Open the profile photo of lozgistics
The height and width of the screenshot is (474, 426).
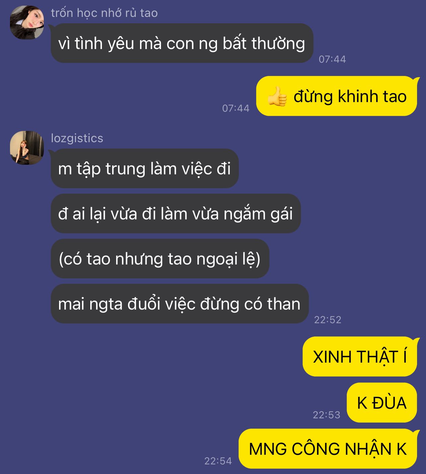27,148
